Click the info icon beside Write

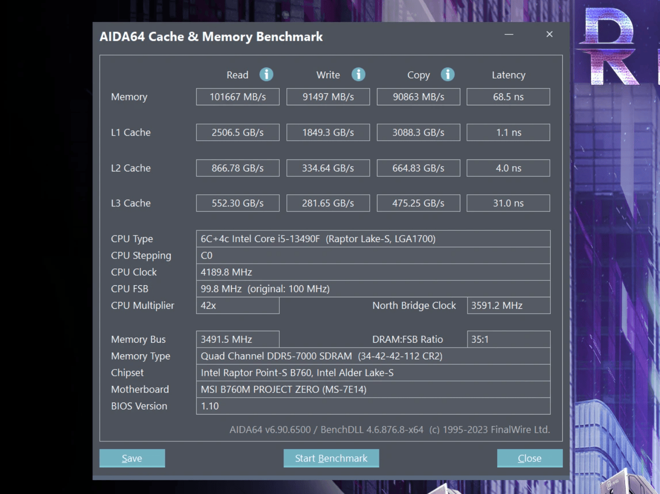pos(358,75)
